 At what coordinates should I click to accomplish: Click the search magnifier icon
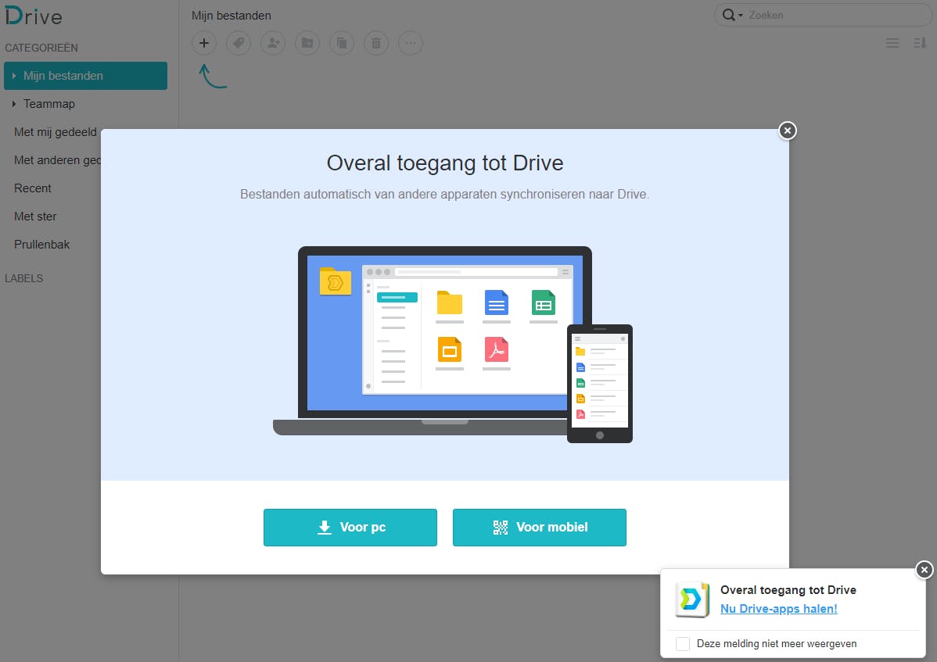click(728, 15)
